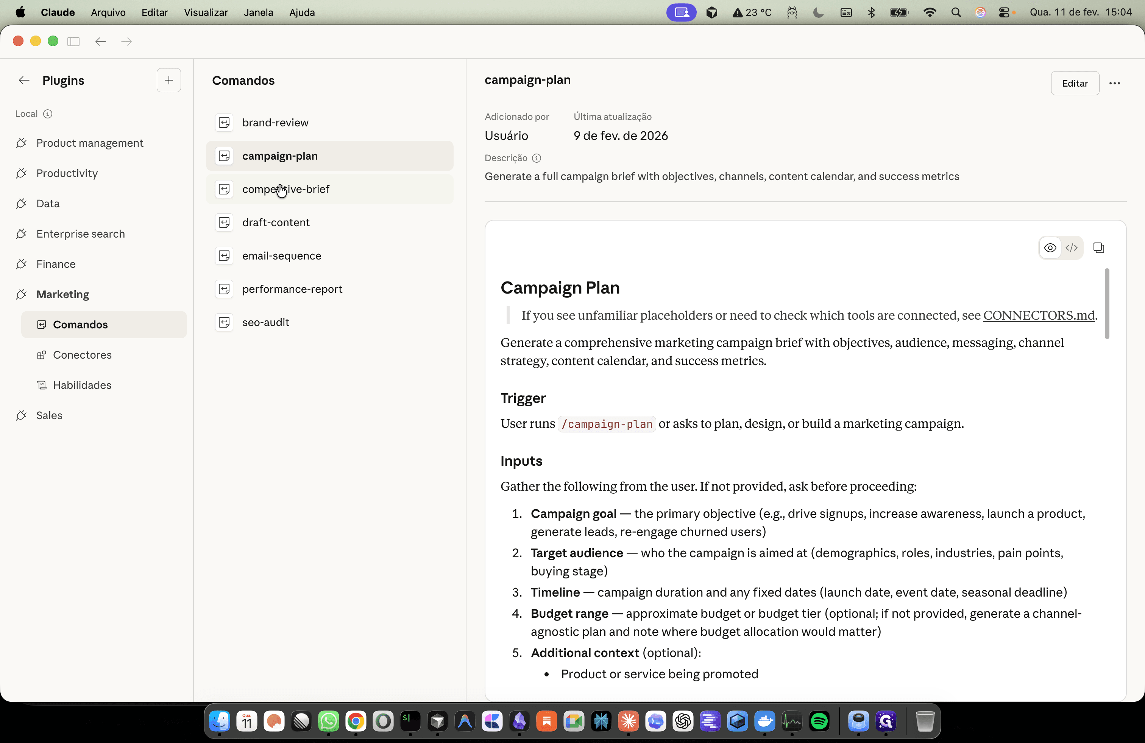Screen dimensions: 1145x743
Task: Switch to rendered preview eye view
Action: tap(1050, 247)
